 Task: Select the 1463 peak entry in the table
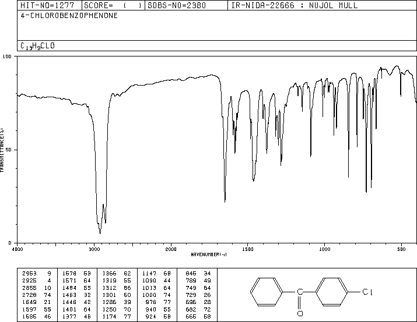(x=76, y=295)
